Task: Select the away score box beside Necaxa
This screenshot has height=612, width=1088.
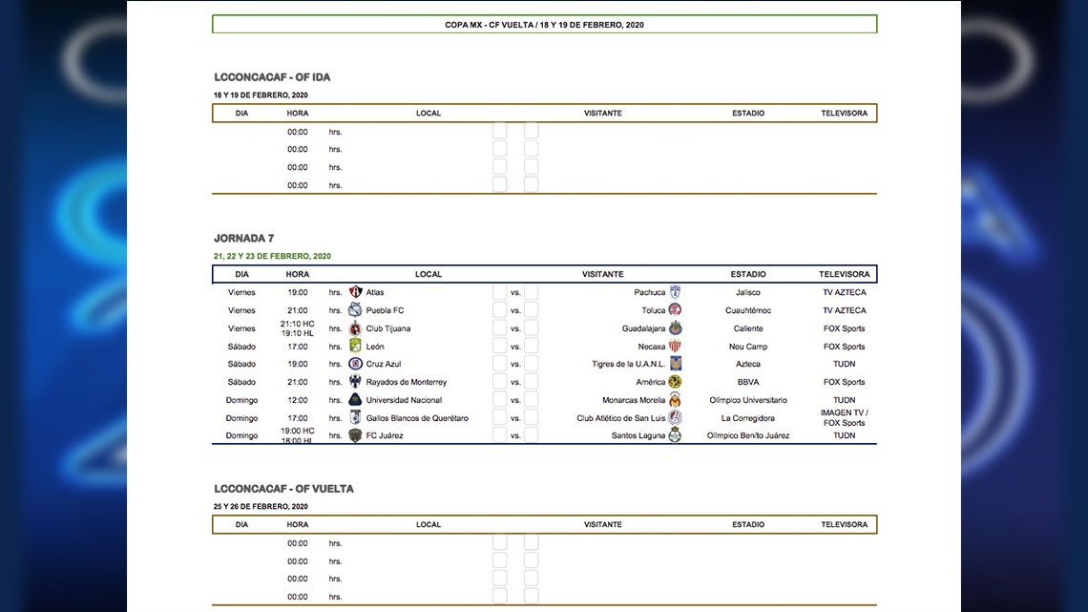Action: (x=530, y=346)
